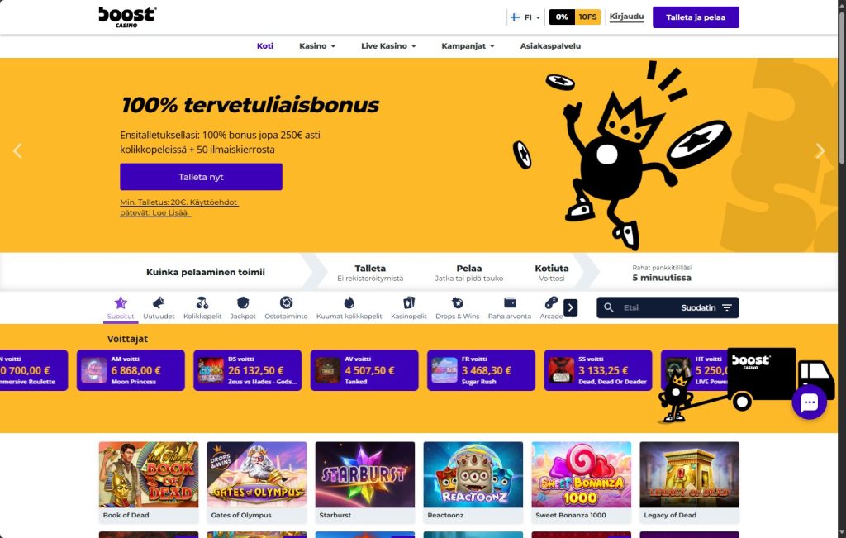Open the Suodatin filter options

click(706, 307)
